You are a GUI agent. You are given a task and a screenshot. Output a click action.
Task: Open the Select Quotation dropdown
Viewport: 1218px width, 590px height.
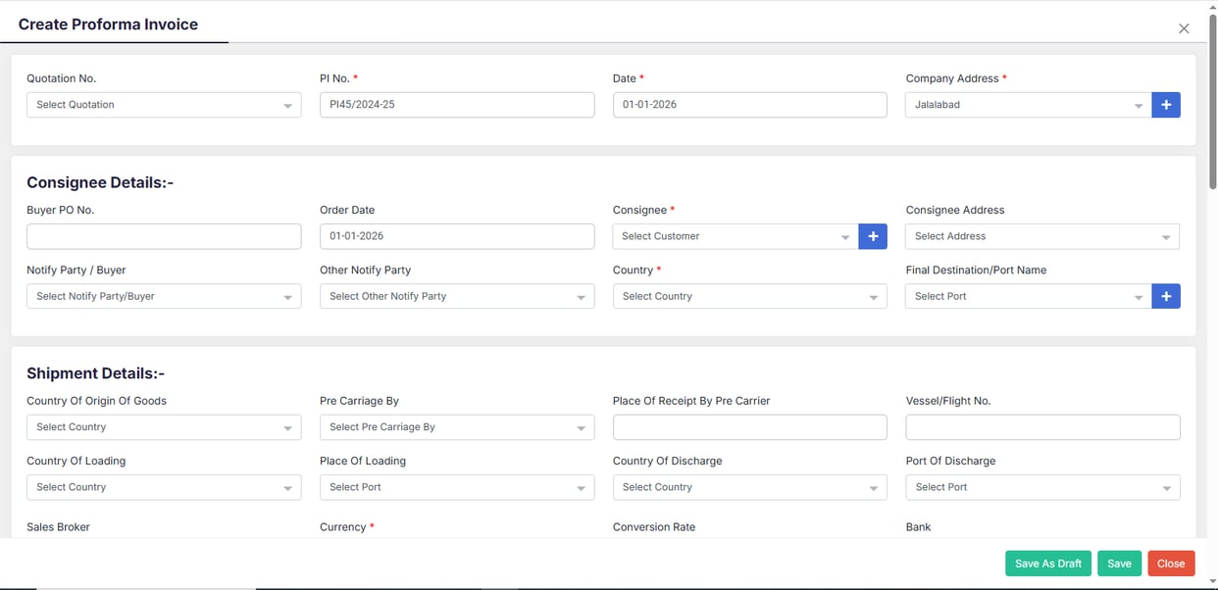click(x=163, y=104)
